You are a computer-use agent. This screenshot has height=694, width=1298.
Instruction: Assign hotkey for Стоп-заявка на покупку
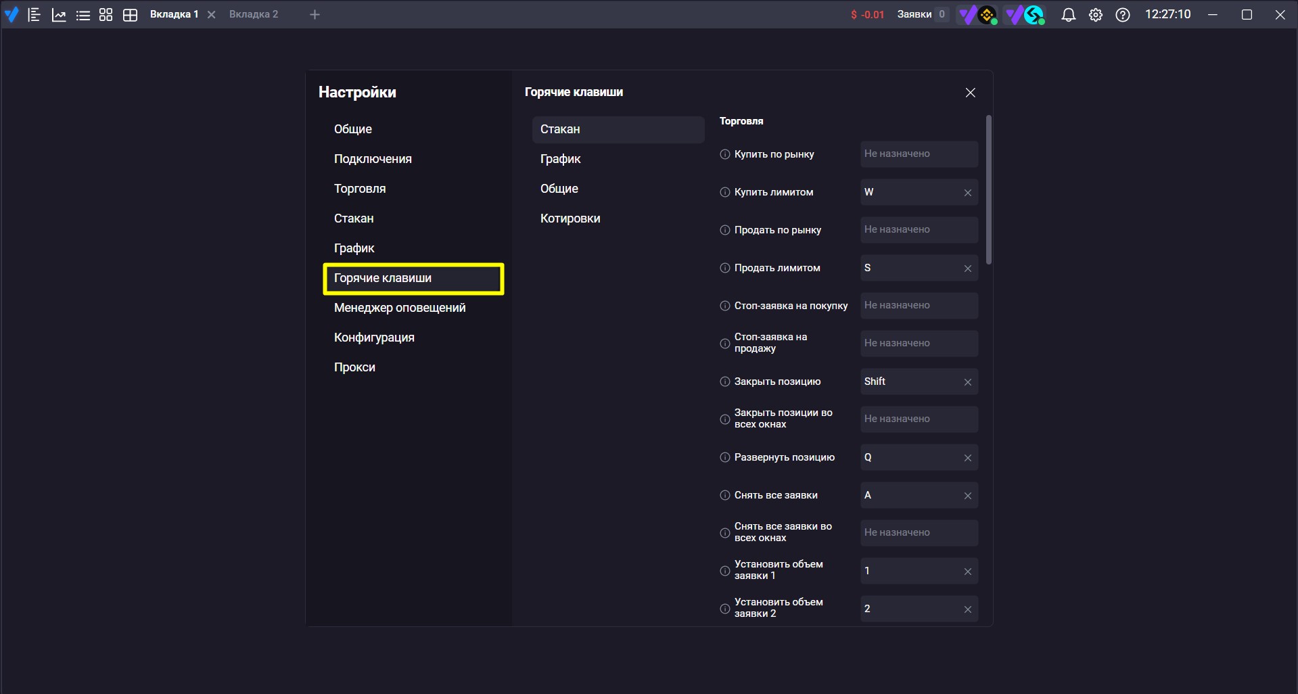(x=919, y=306)
